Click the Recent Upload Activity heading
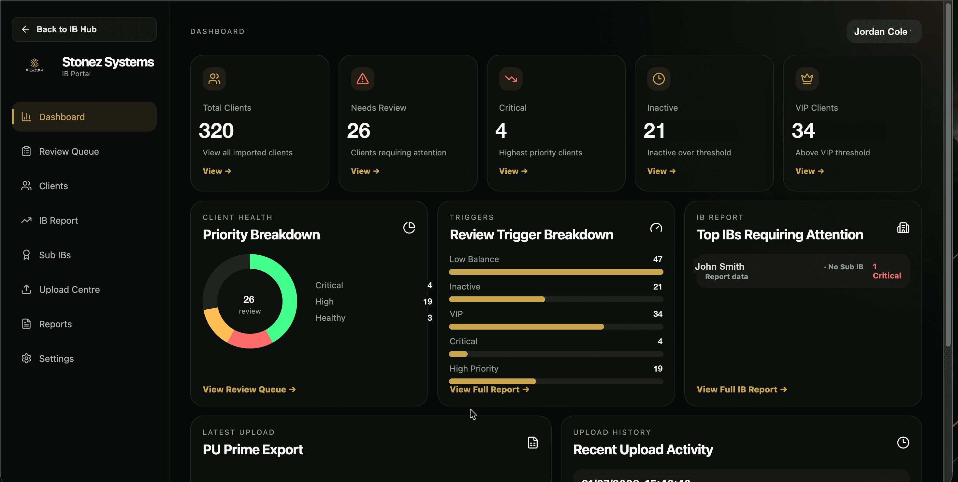The width and height of the screenshot is (958, 482). [643, 450]
